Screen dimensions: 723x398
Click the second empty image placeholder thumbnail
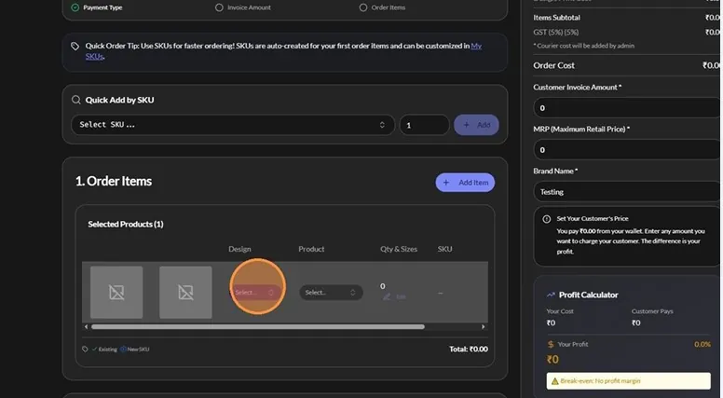[185, 292]
